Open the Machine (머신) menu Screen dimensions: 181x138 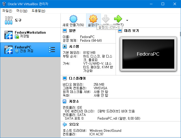[x=22, y=11]
